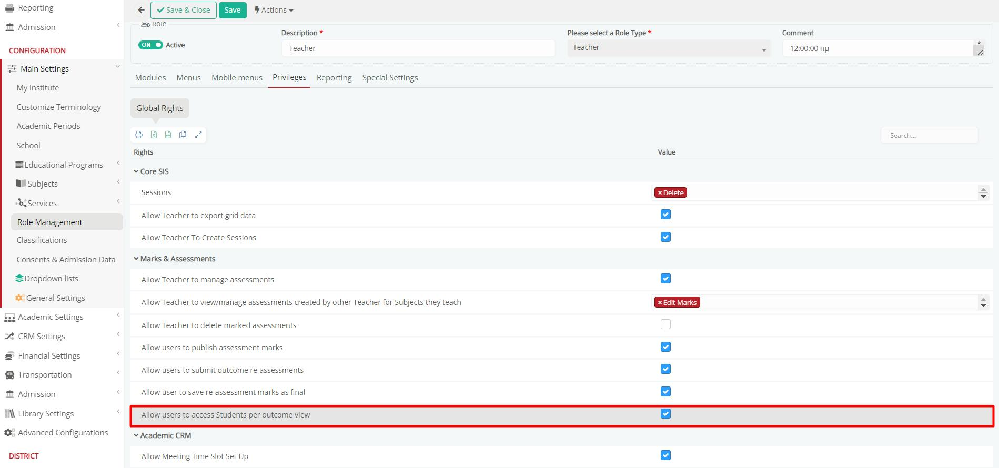Screen dimensions: 999x468
Task: Expand grid to fullscreen icon
Action: click(198, 135)
